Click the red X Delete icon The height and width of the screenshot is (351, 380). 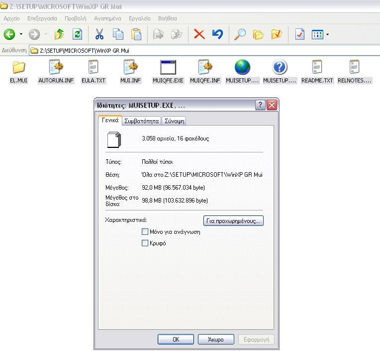point(199,34)
